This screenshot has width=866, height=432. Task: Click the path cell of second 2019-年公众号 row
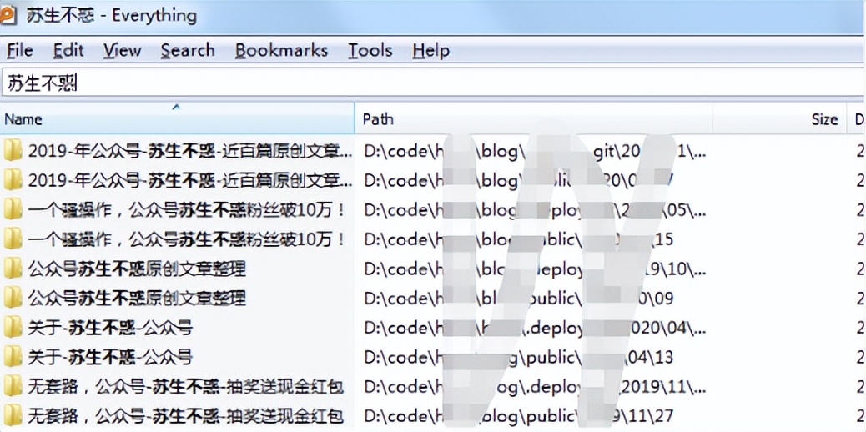519,180
